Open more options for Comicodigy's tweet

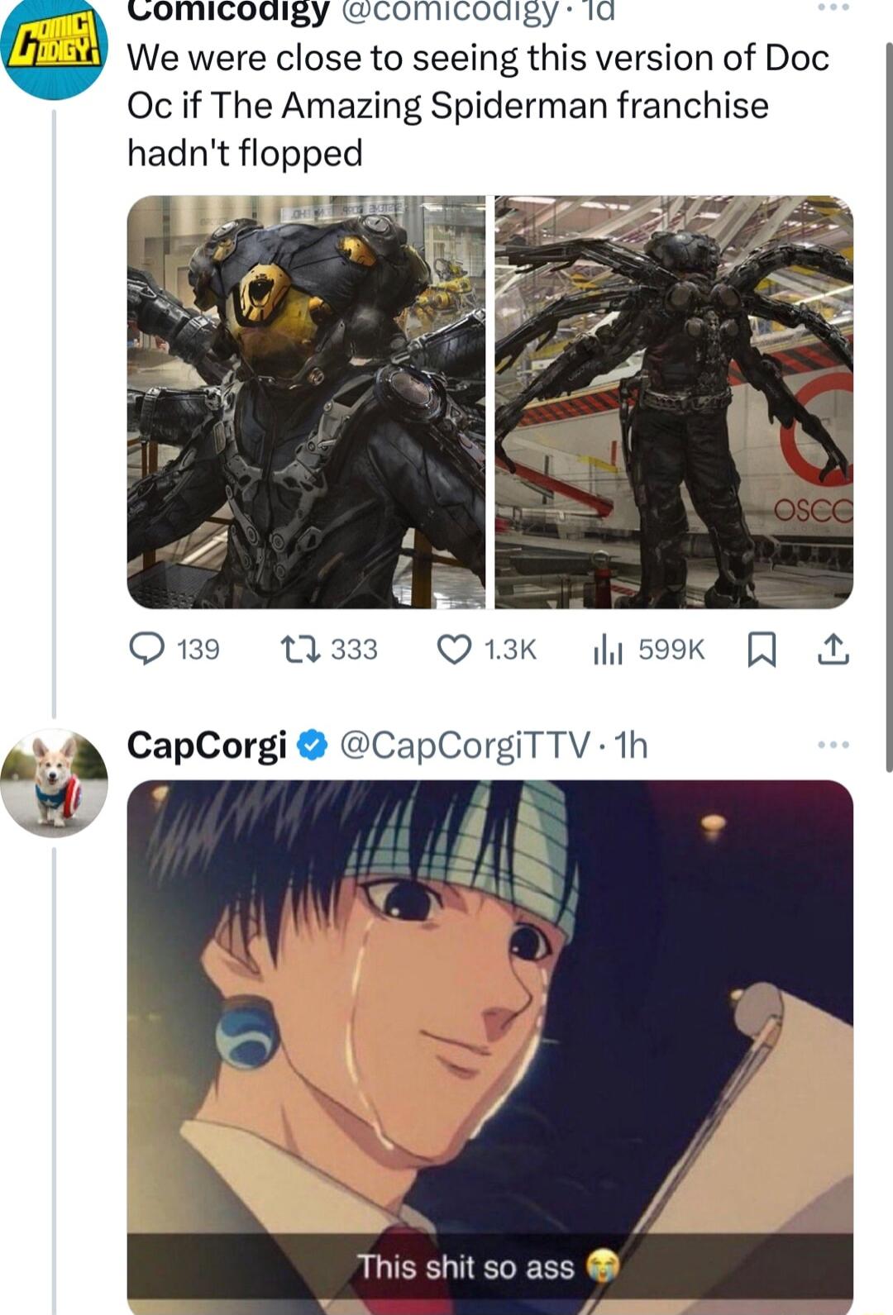833,8
